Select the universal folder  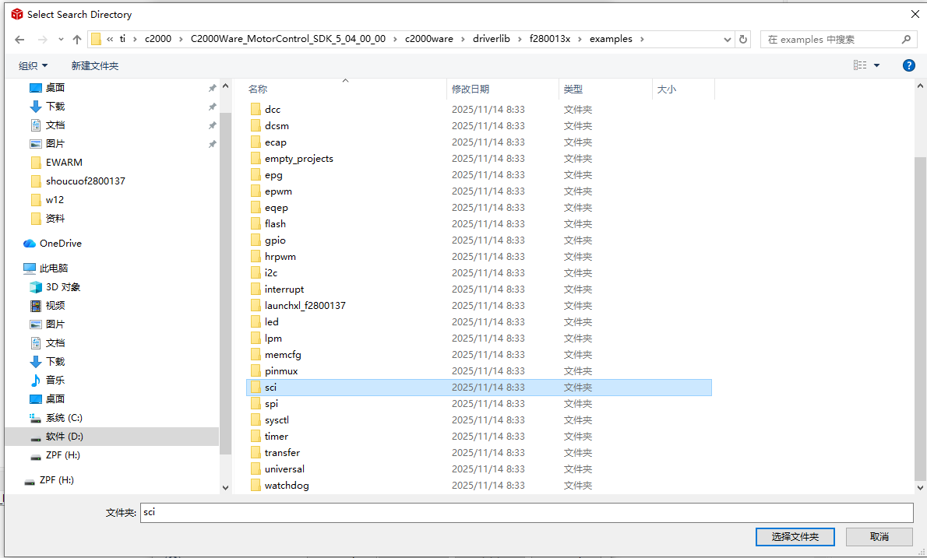click(284, 469)
